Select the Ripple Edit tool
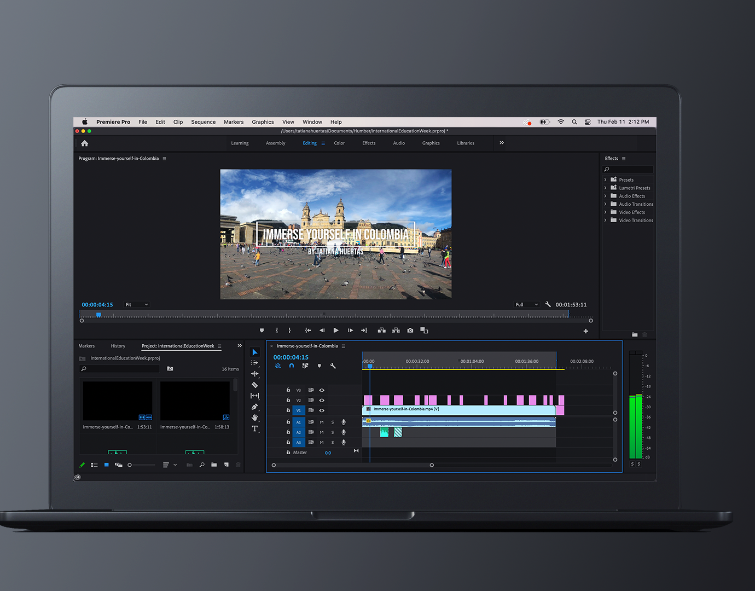 (x=254, y=374)
